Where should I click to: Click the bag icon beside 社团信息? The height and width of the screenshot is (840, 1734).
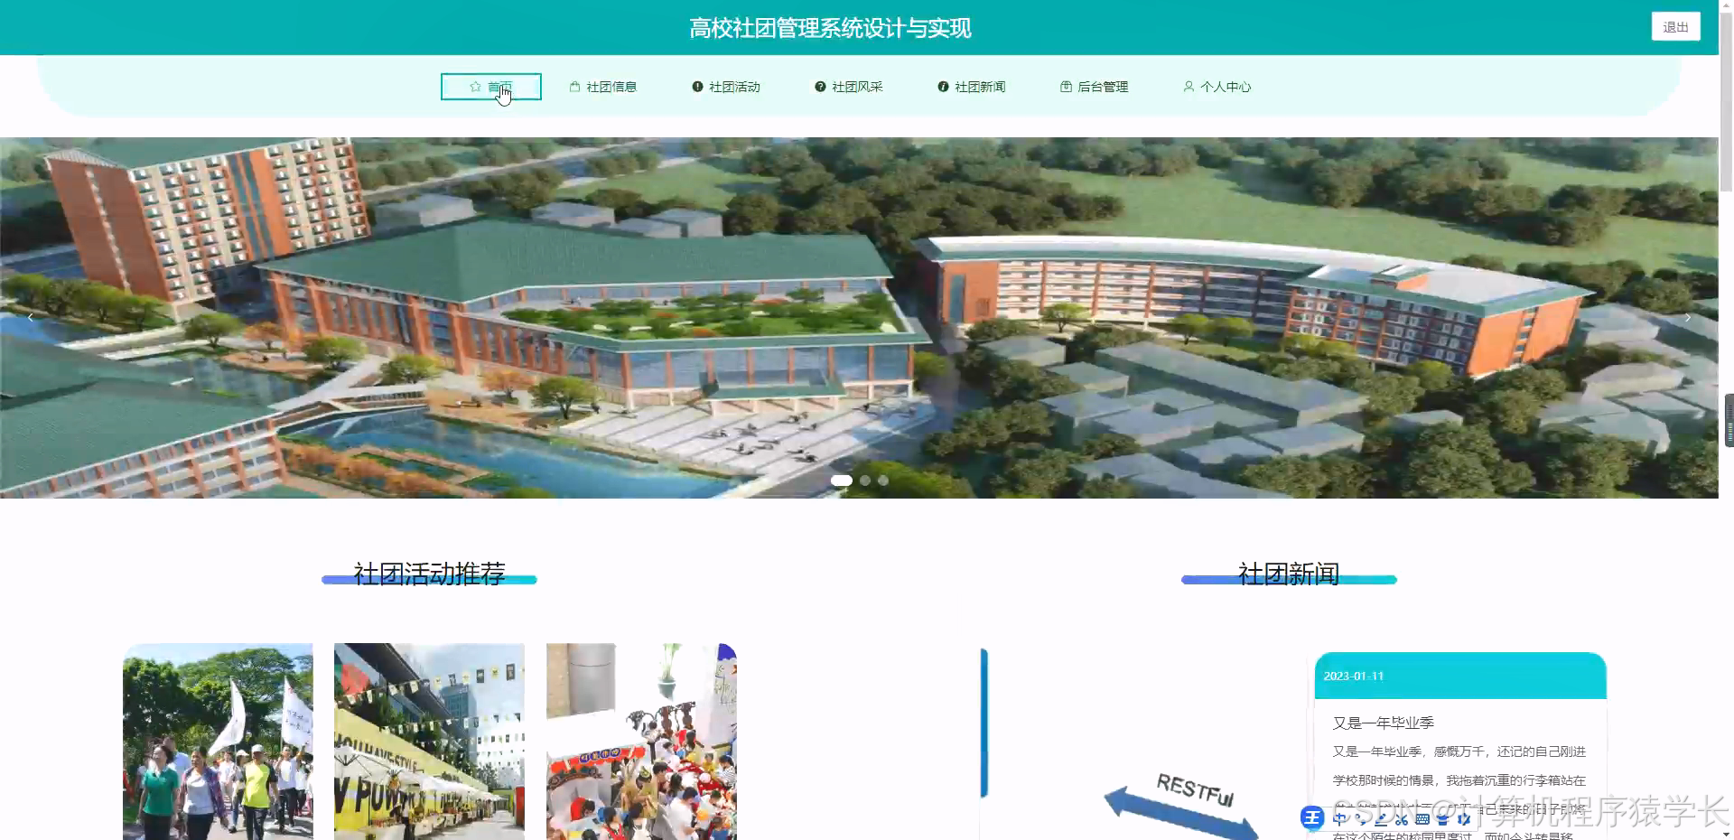575,86
